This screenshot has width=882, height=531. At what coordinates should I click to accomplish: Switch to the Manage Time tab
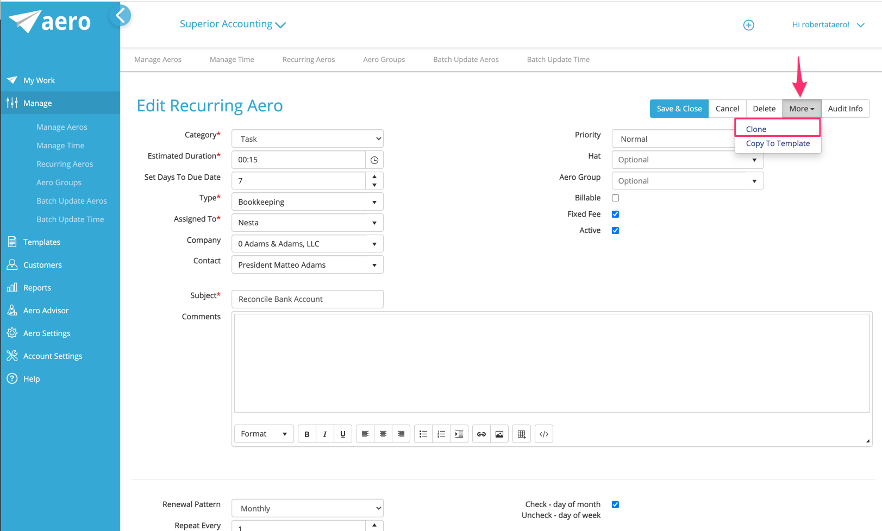click(x=232, y=59)
